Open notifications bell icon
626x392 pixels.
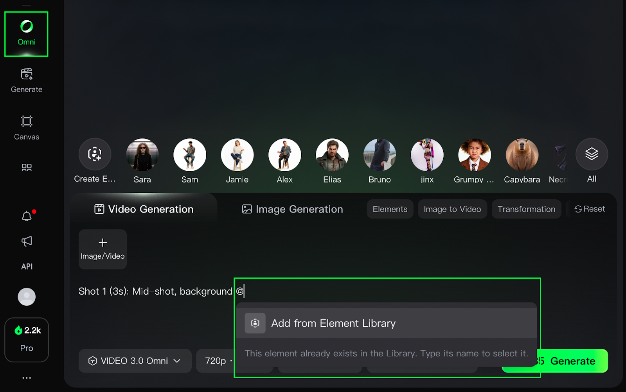(x=27, y=216)
